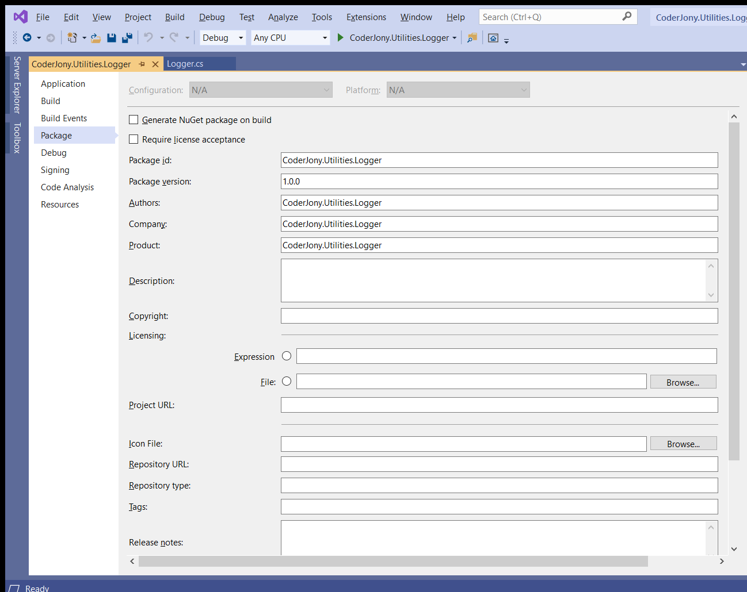This screenshot has width=747, height=592.
Task: Open the Edit menu
Action: [x=71, y=17]
